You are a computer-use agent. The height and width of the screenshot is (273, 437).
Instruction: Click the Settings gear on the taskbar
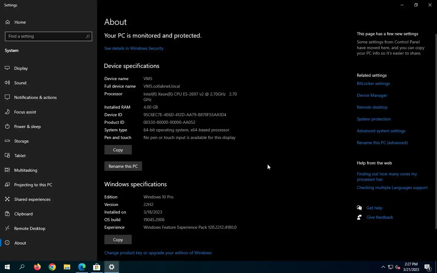112,267
